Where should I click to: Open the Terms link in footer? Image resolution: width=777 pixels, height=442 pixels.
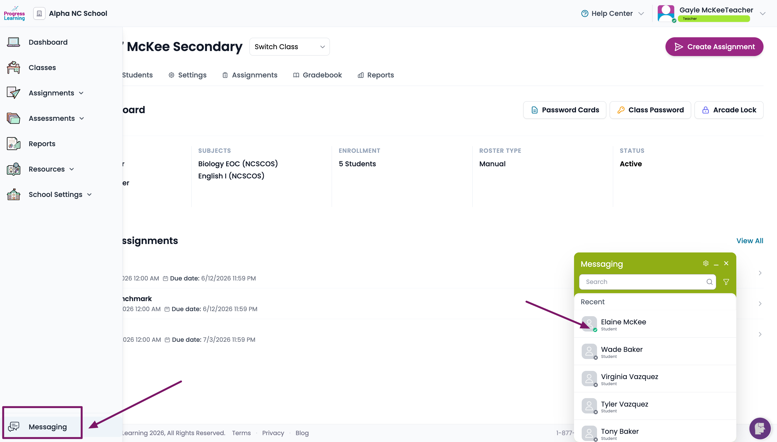[241, 433]
